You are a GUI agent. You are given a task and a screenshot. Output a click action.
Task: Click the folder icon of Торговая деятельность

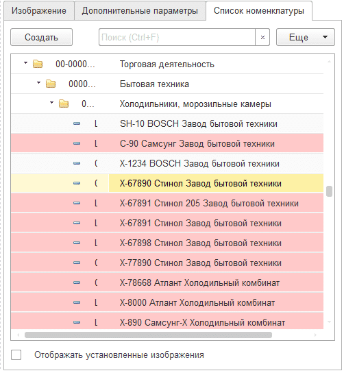tap(38, 64)
